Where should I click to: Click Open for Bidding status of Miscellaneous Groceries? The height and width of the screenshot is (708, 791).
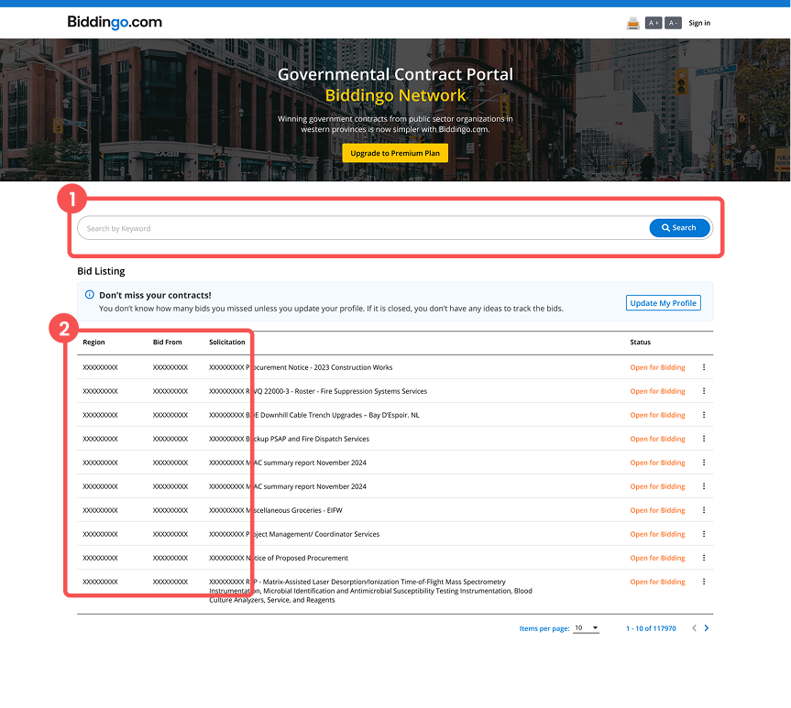click(x=657, y=510)
